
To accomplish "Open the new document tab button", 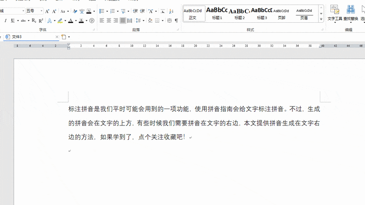I will pyautogui.click(x=64, y=37).
